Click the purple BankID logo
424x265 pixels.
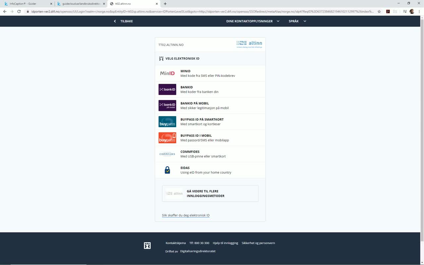(x=167, y=89)
